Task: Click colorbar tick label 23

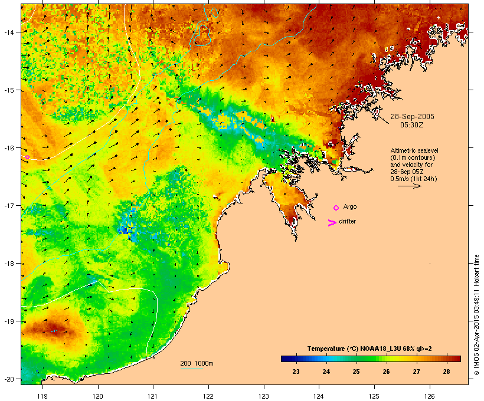Action: coord(296,372)
